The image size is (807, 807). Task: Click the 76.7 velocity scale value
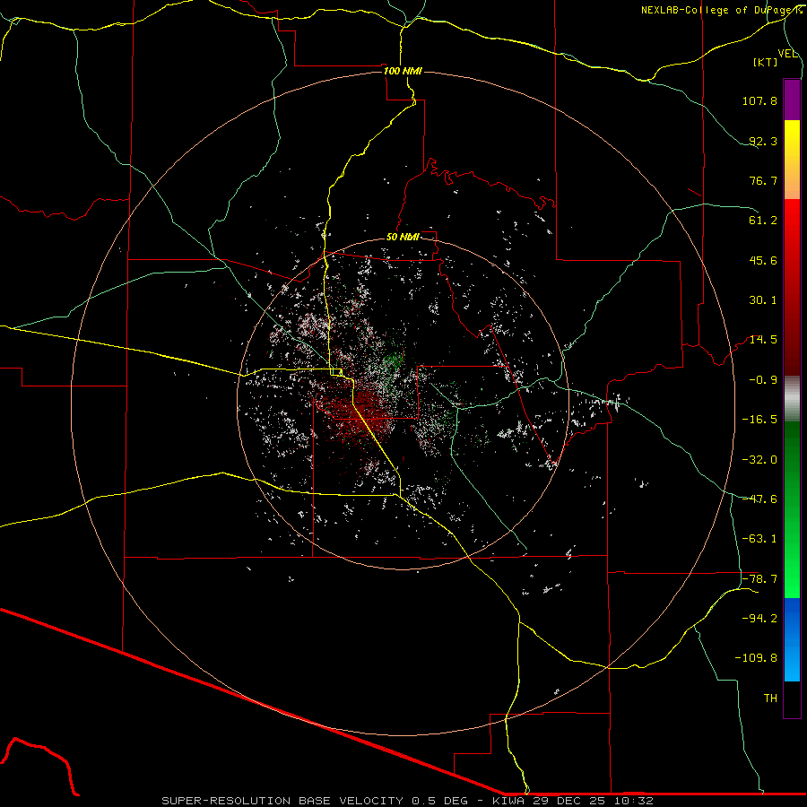click(763, 180)
